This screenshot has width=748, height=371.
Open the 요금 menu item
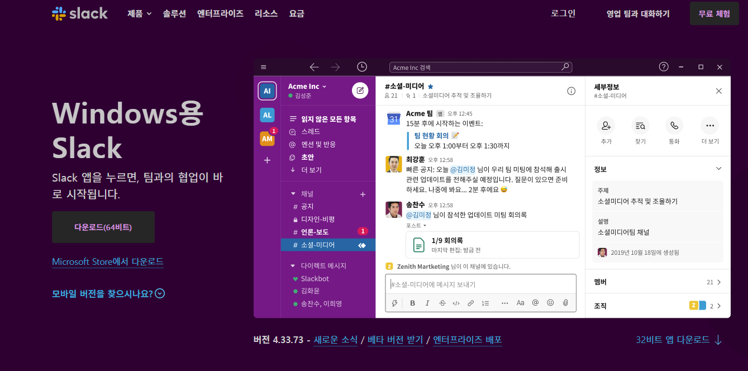[297, 13]
